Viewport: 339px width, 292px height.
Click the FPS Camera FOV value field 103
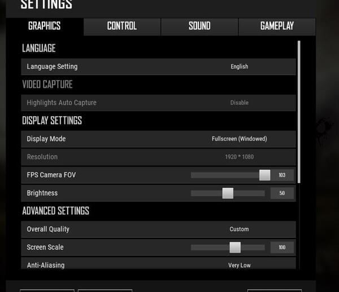click(282, 175)
